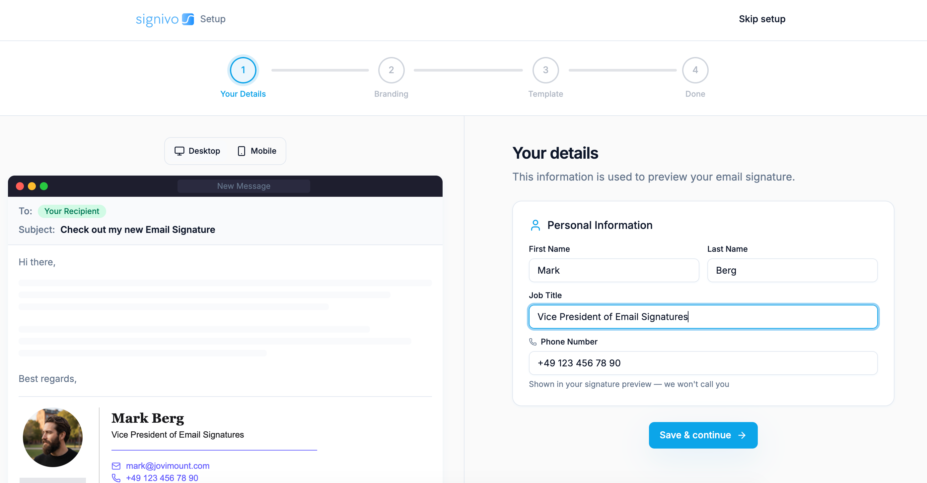This screenshot has height=483, width=927.
Task: Focus the Last Name field
Action: (792, 270)
